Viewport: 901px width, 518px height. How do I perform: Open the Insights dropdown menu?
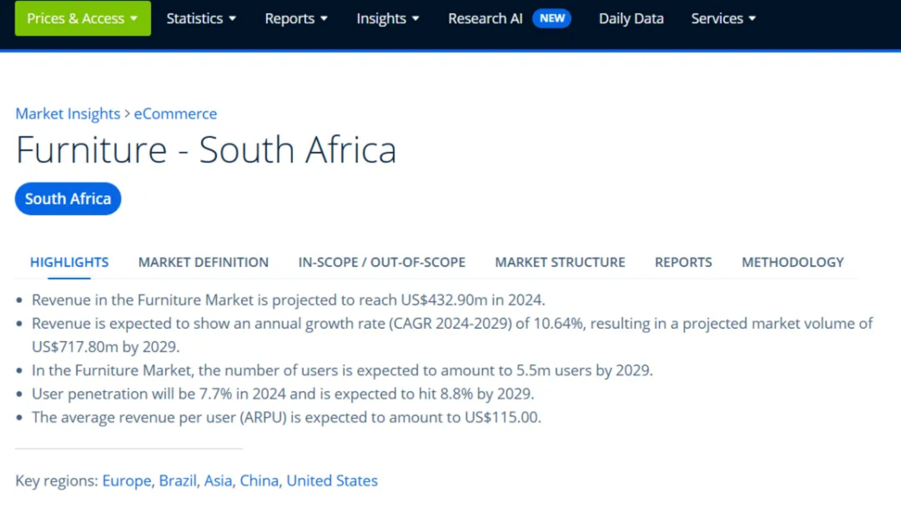coord(387,18)
